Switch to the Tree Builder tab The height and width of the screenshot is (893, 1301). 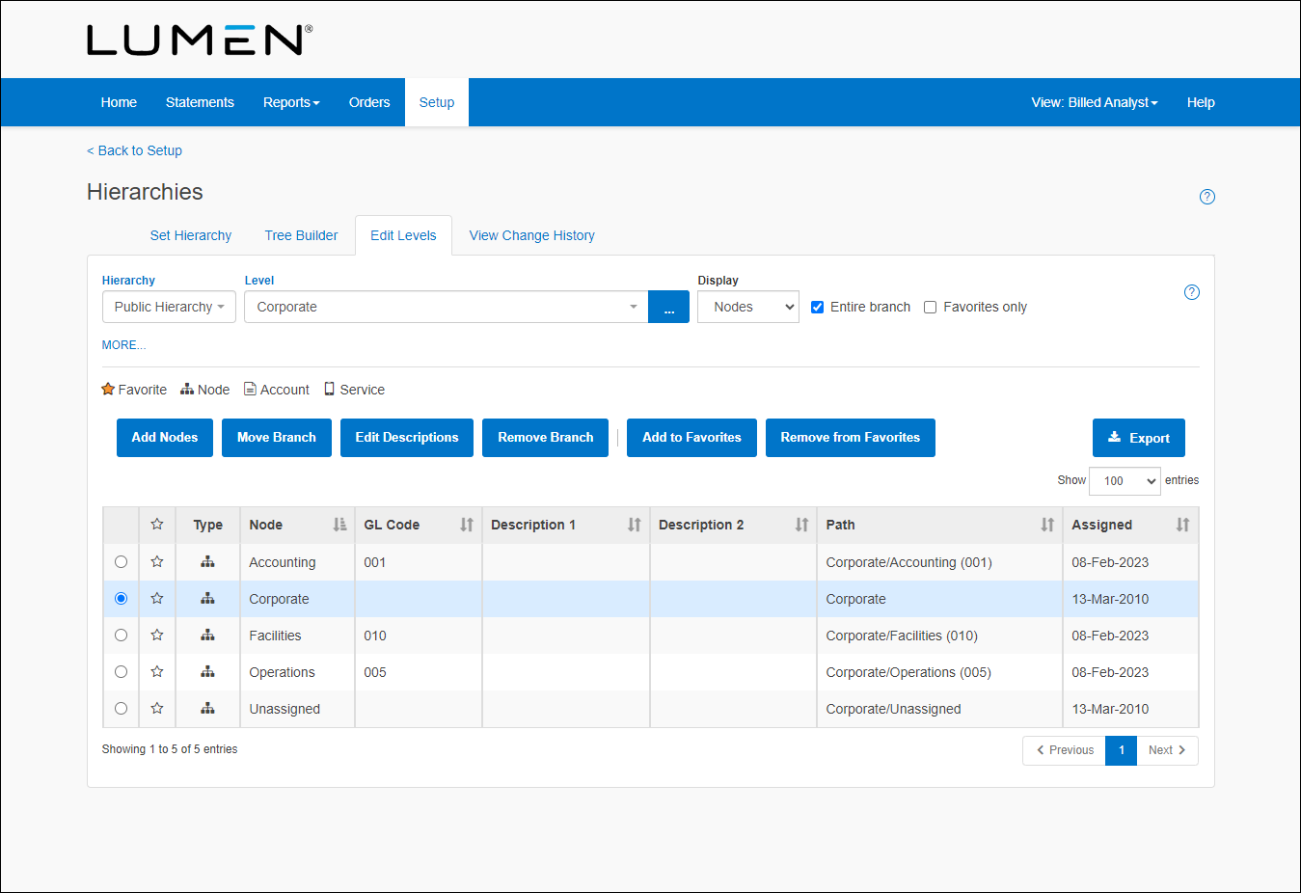[302, 235]
